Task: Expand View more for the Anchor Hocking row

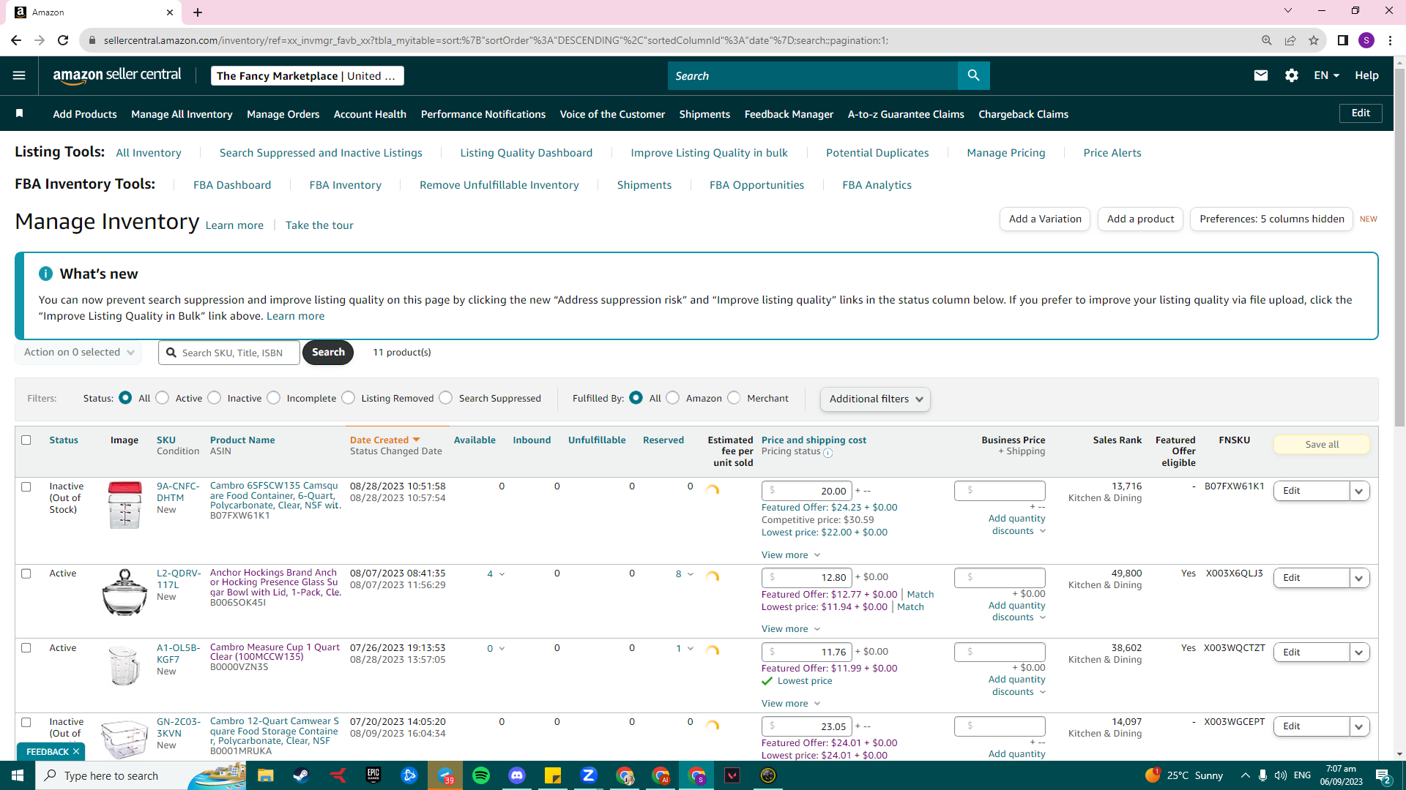Action: click(x=791, y=629)
